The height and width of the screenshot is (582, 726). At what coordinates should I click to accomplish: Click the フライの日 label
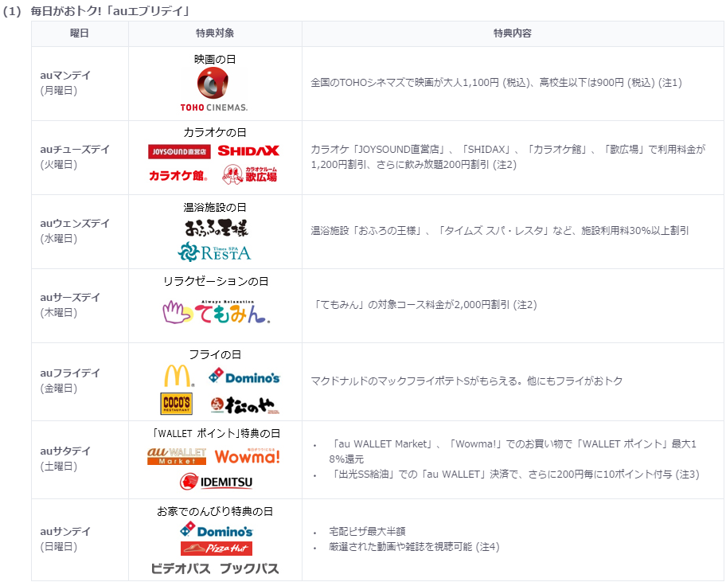tap(215, 354)
